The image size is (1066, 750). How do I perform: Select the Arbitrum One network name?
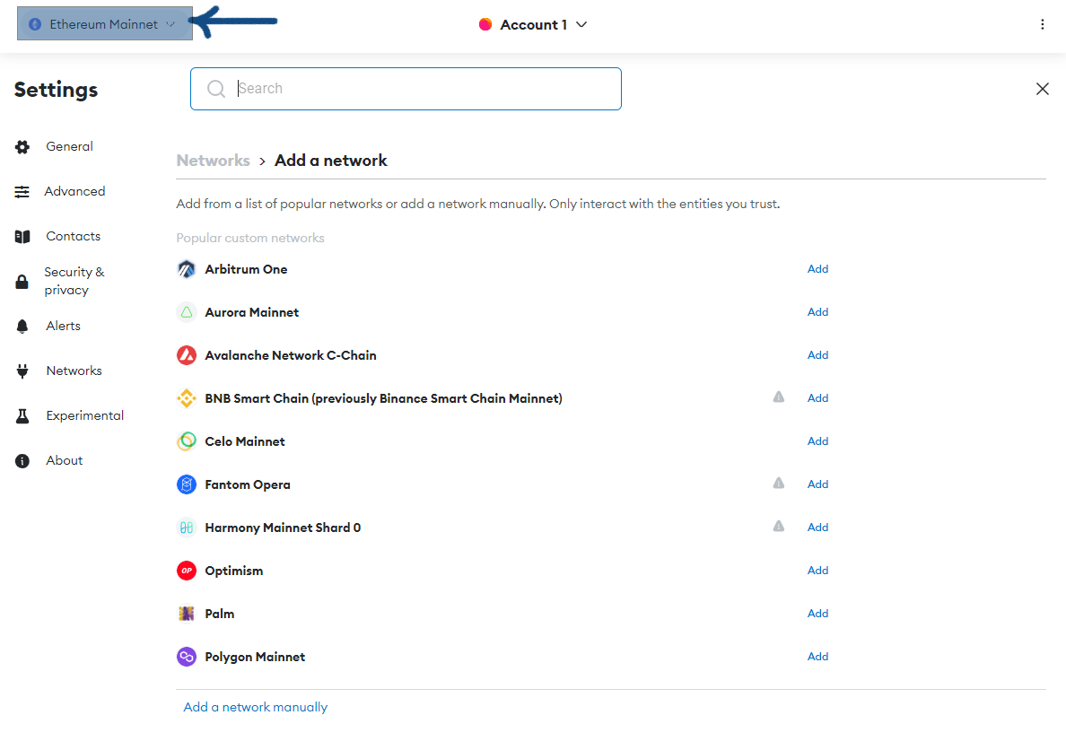246,269
